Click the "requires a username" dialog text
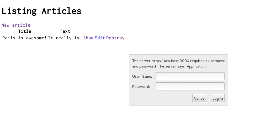255x134 pixels. 207,61
